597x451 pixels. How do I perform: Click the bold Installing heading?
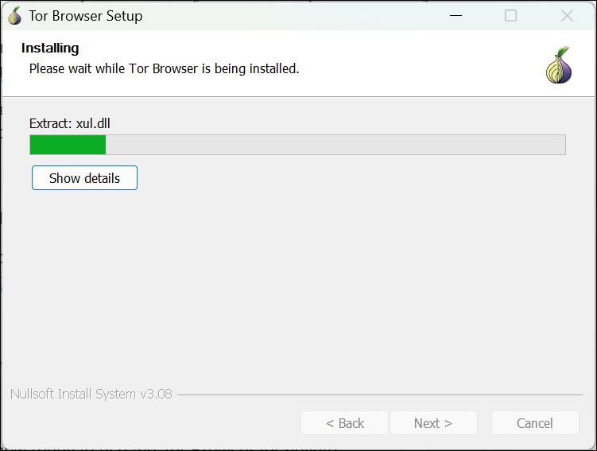(50, 49)
